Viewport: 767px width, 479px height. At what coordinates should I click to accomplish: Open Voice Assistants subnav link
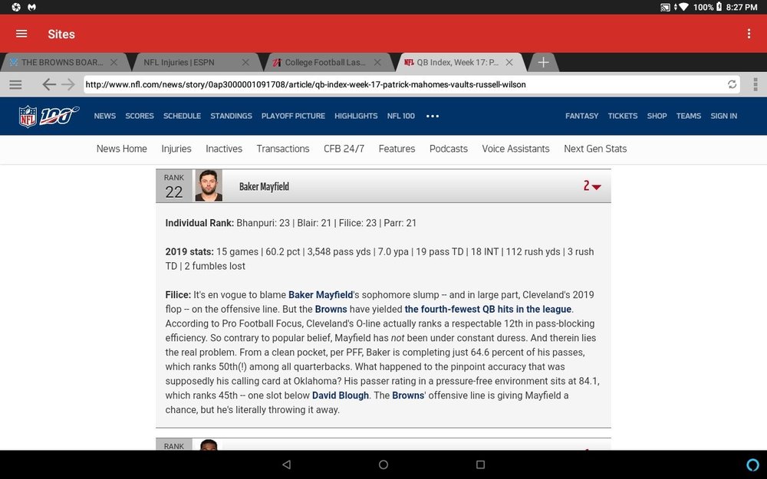(x=515, y=149)
